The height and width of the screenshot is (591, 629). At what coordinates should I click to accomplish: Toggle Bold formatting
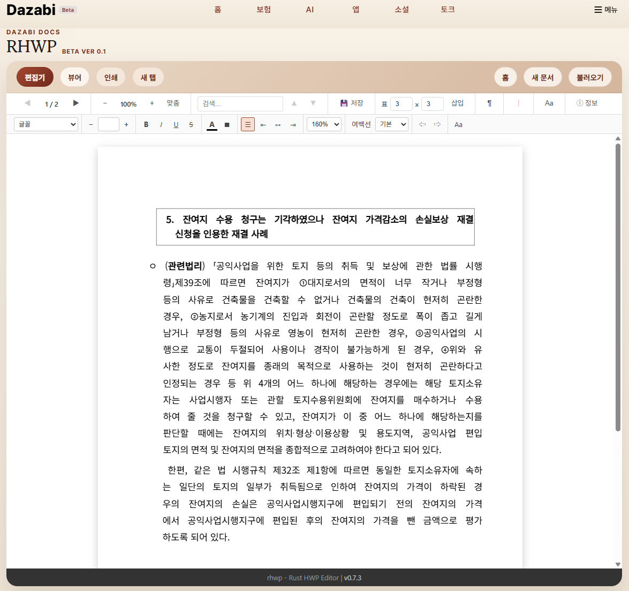tap(146, 125)
